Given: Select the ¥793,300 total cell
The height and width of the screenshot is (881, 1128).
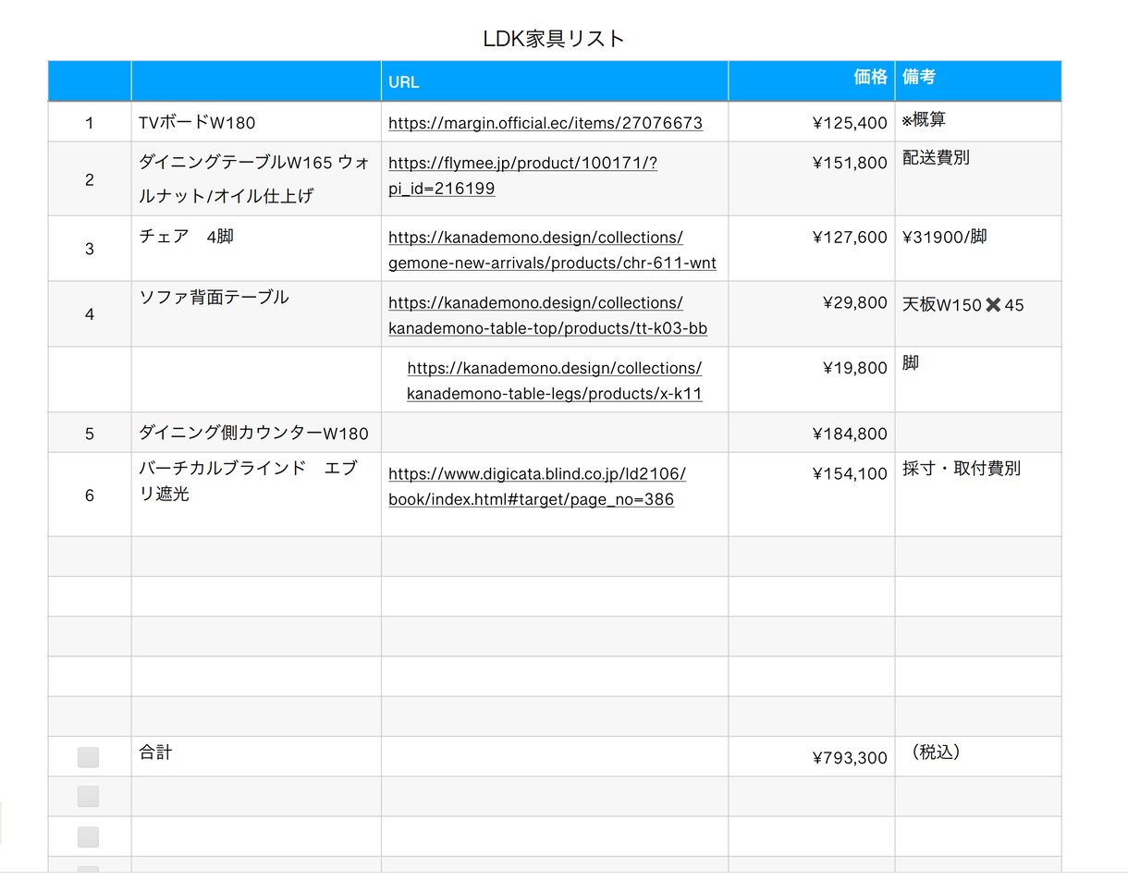Looking at the screenshot, I should (812, 756).
